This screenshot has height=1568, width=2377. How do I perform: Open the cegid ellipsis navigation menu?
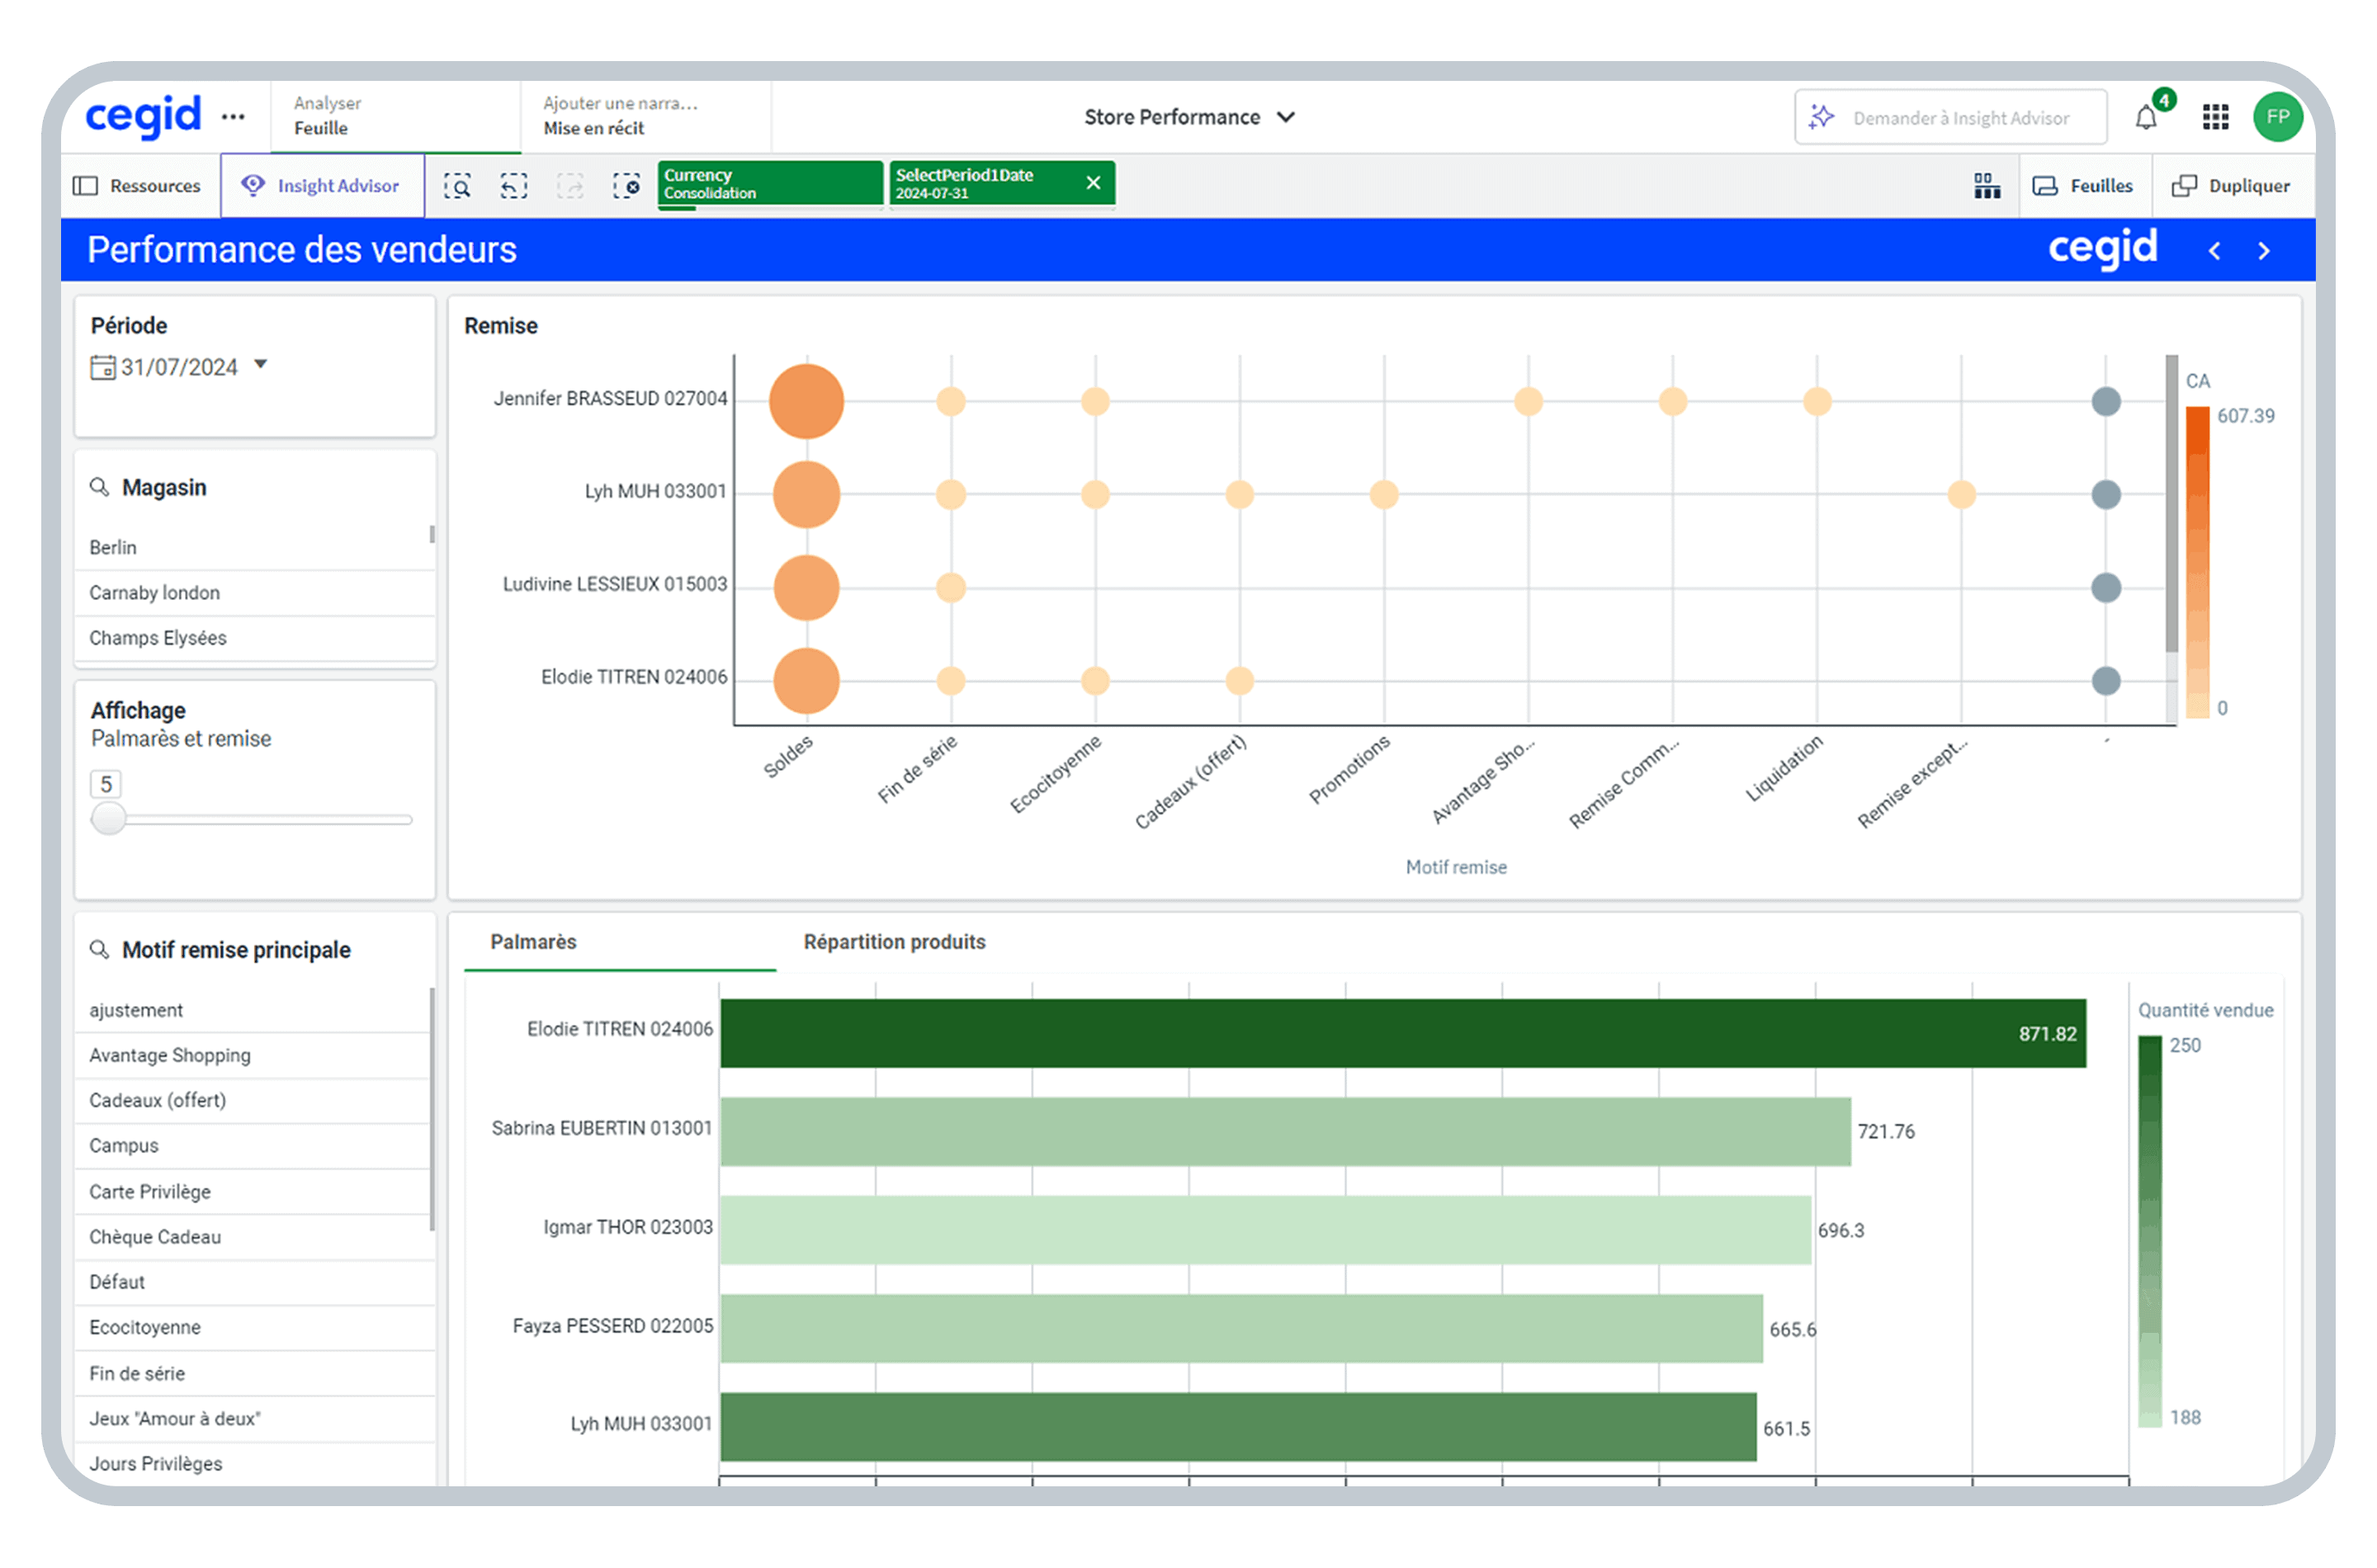tap(233, 117)
